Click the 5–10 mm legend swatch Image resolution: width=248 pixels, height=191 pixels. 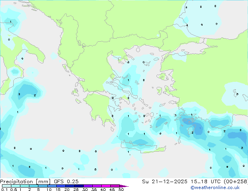click(43, 186)
